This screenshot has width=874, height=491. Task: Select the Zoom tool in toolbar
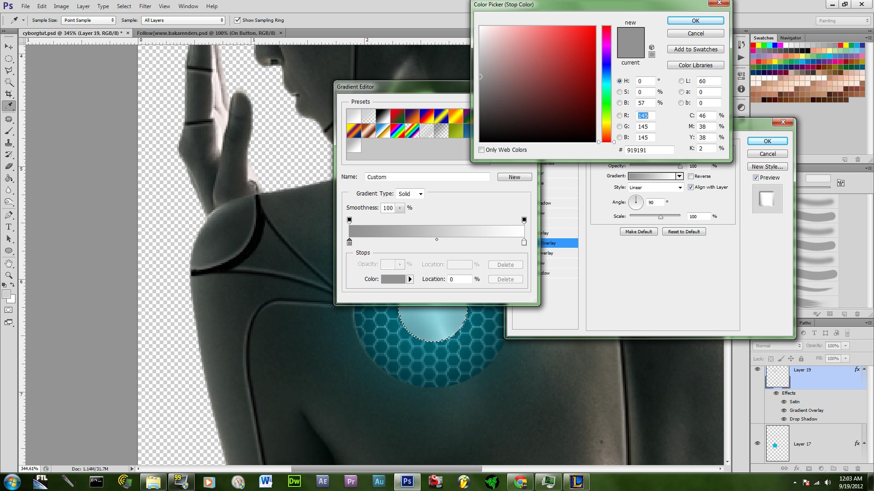coord(8,275)
